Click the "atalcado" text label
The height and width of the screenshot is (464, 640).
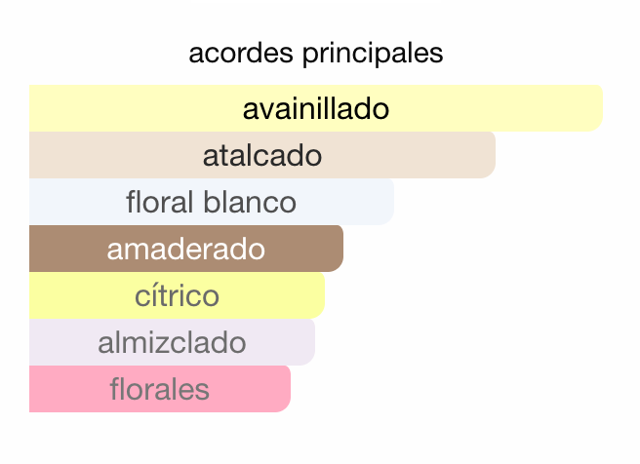[262, 155]
